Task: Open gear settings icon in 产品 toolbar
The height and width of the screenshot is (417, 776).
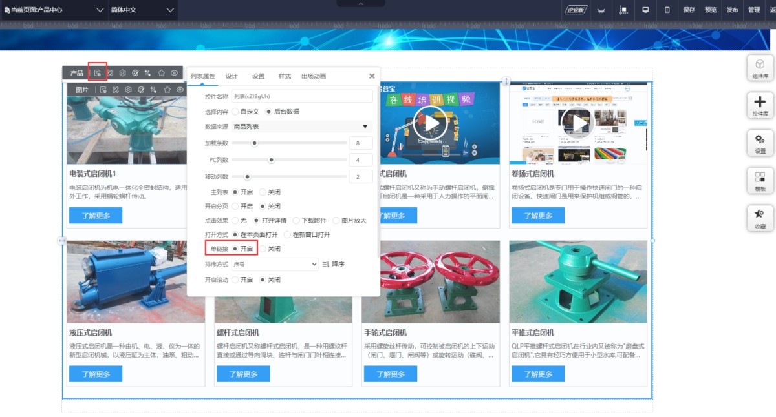Action: (x=122, y=73)
